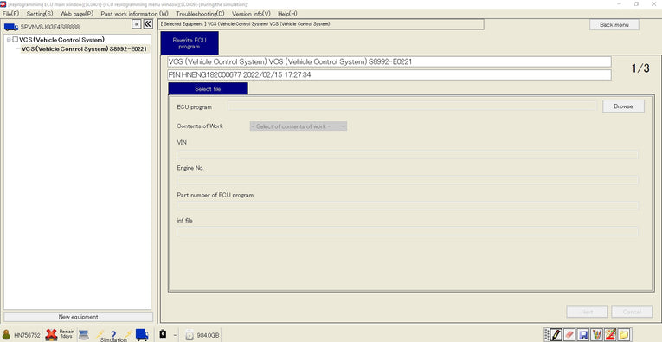
Task: Click the 'Engine No.' label
Action: (190, 168)
